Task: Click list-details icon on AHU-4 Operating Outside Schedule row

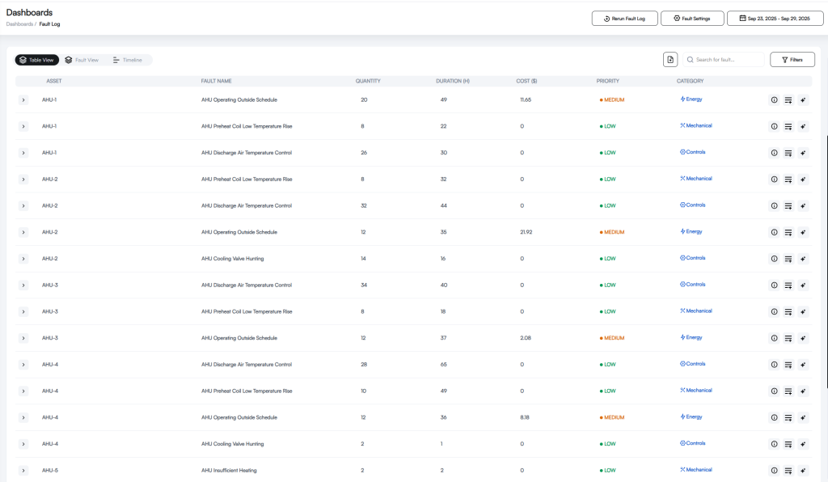Action: [x=788, y=417]
